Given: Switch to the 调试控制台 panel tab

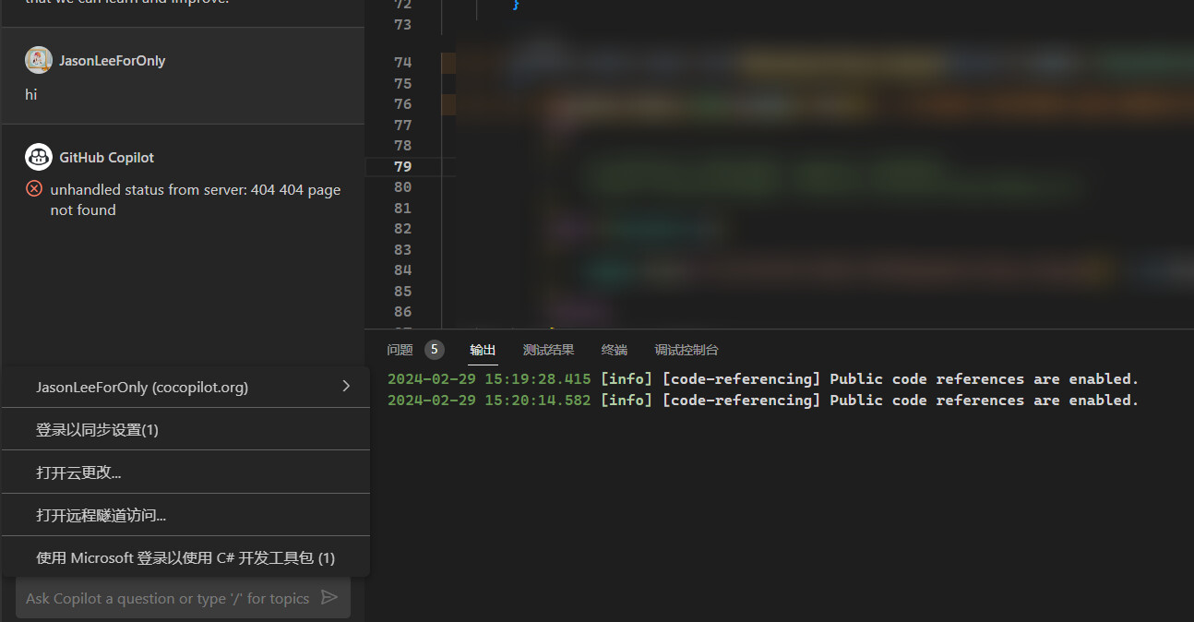Looking at the screenshot, I should tap(687, 350).
